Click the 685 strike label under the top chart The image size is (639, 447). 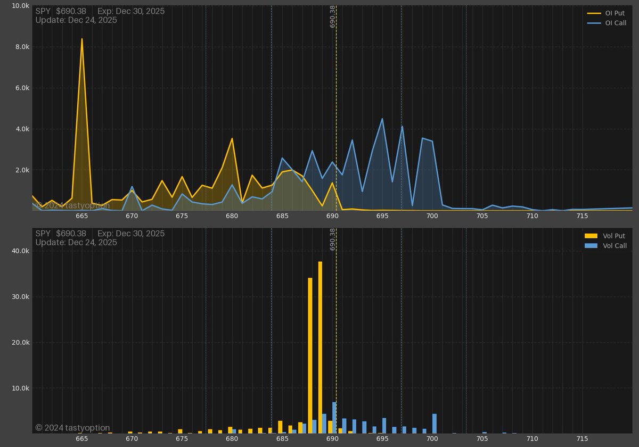pyautogui.click(x=282, y=216)
